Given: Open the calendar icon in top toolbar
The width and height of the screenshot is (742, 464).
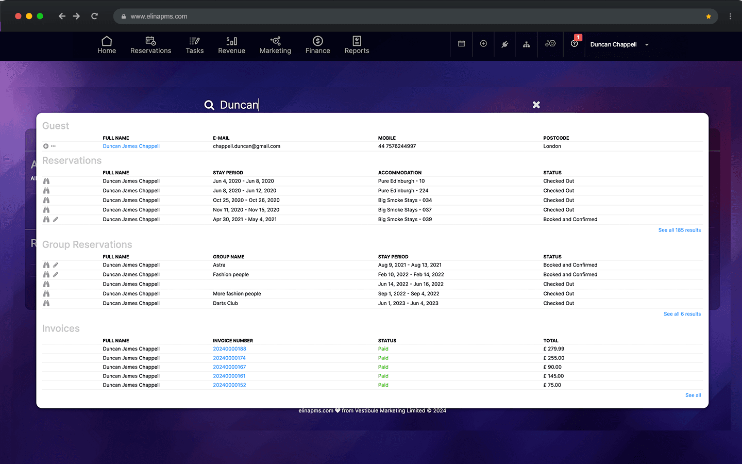Looking at the screenshot, I should (x=461, y=44).
